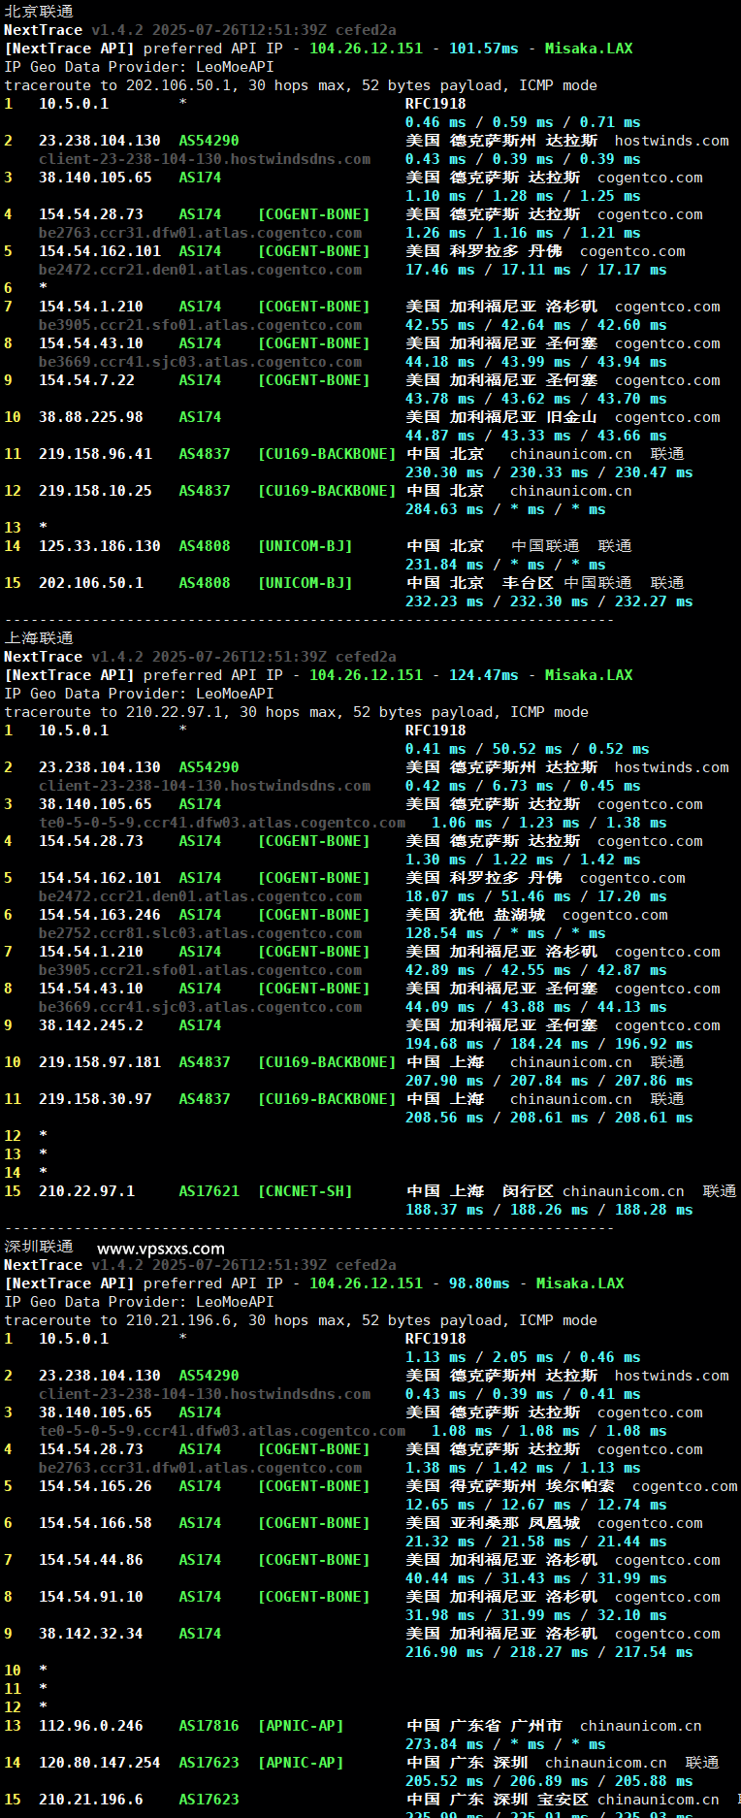Select hop IP 154.54.166.58

tap(95, 1523)
